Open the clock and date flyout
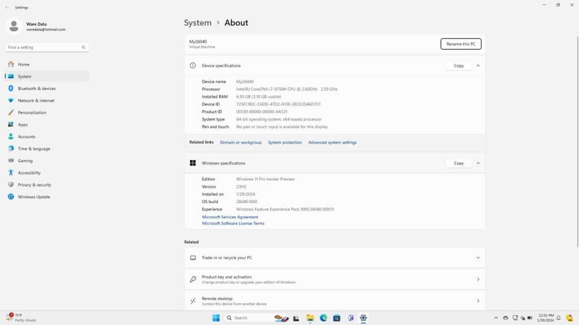Screen dimensions: 579x325 tap(546, 318)
